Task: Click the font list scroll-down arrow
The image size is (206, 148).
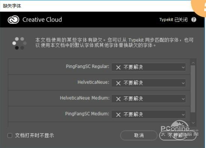Action: [x=193, y=123]
